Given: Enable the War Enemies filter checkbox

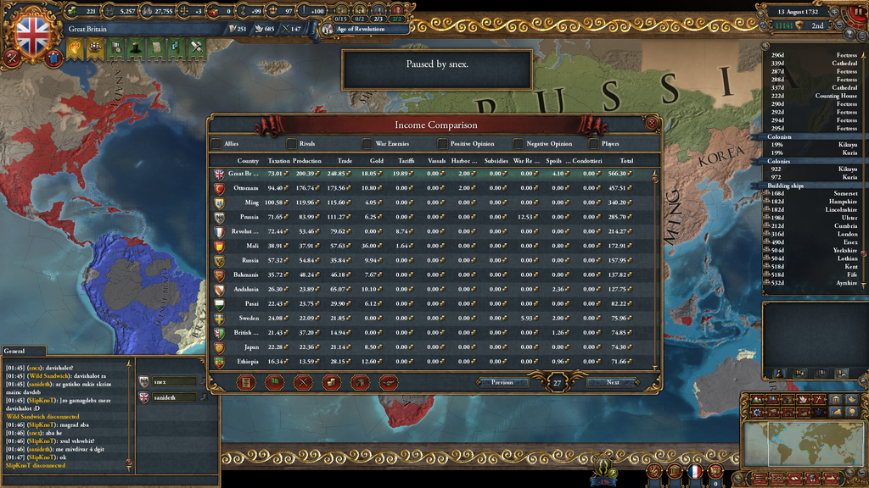Looking at the screenshot, I should point(367,144).
